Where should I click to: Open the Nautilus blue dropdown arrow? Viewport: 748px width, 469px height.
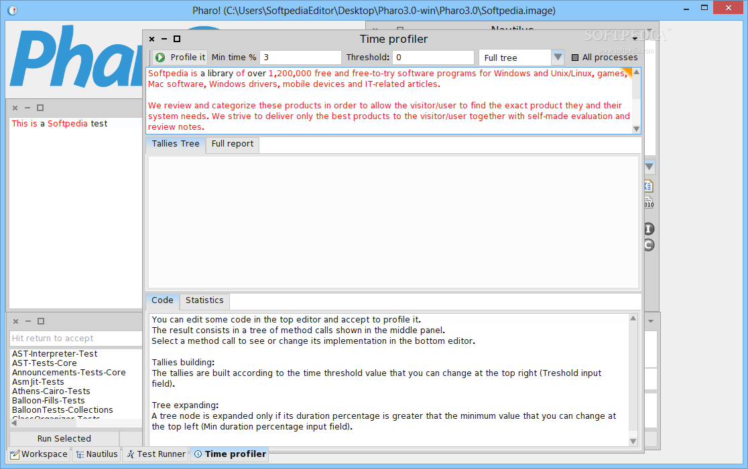[x=649, y=167]
